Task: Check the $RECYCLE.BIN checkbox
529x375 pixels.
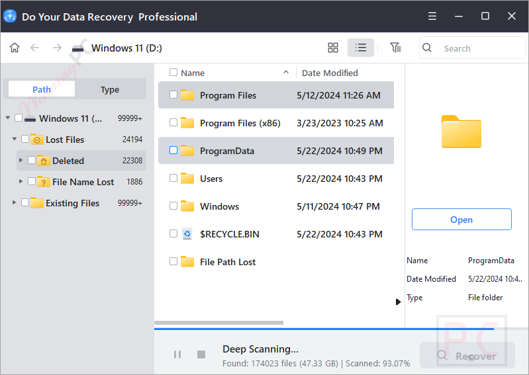Action: point(173,233)
